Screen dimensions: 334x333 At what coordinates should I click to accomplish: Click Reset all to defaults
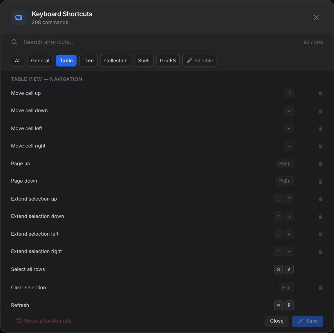coord(44,321)
